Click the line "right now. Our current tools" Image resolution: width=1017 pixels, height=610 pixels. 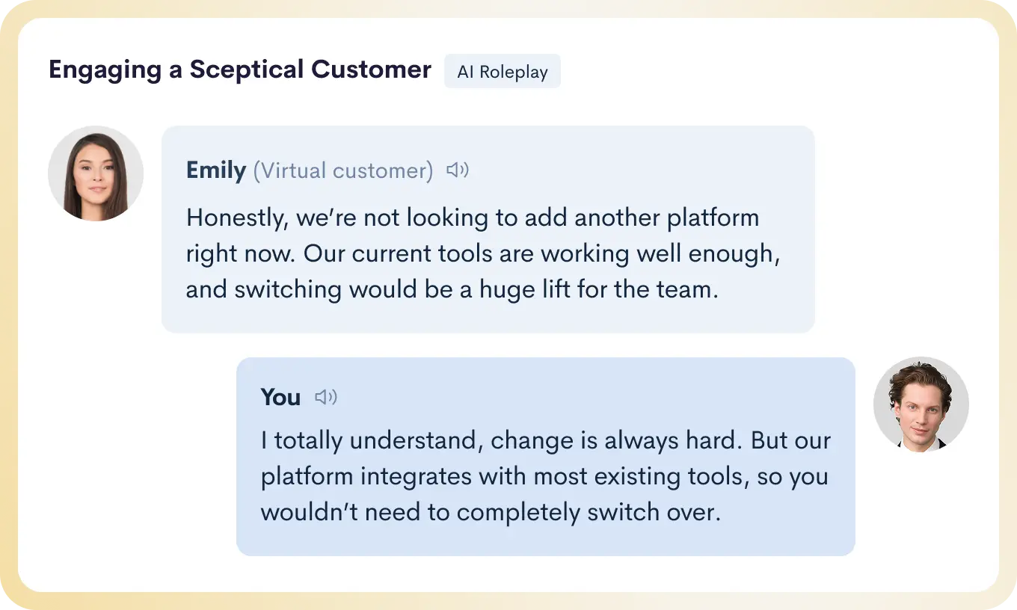pos(483,253)
